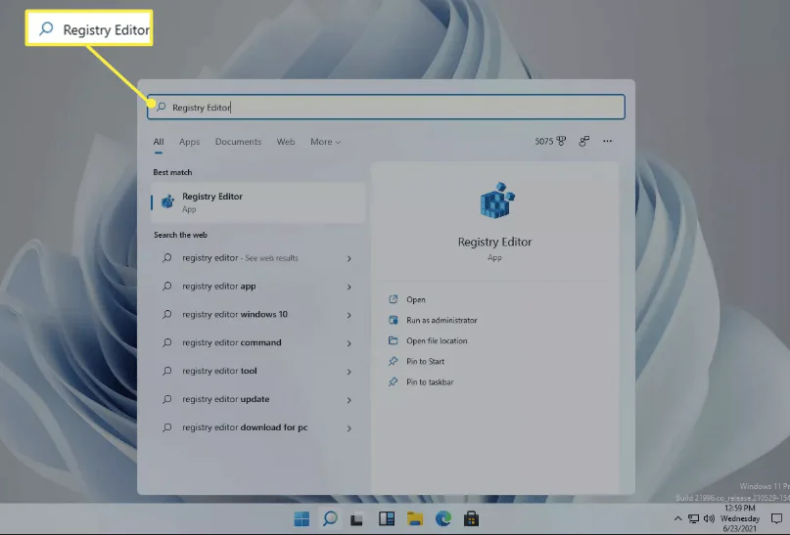
Task: Click Open file location
Action: pyautogui.click(x=437, y=340)
